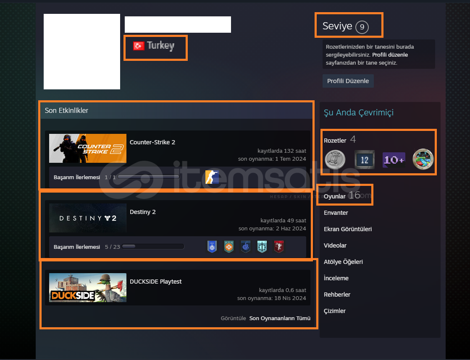The image size is (470, 360).
Task: Open the Destiny 2 title link
Action: pyautogui.click(x=143, y=212)
